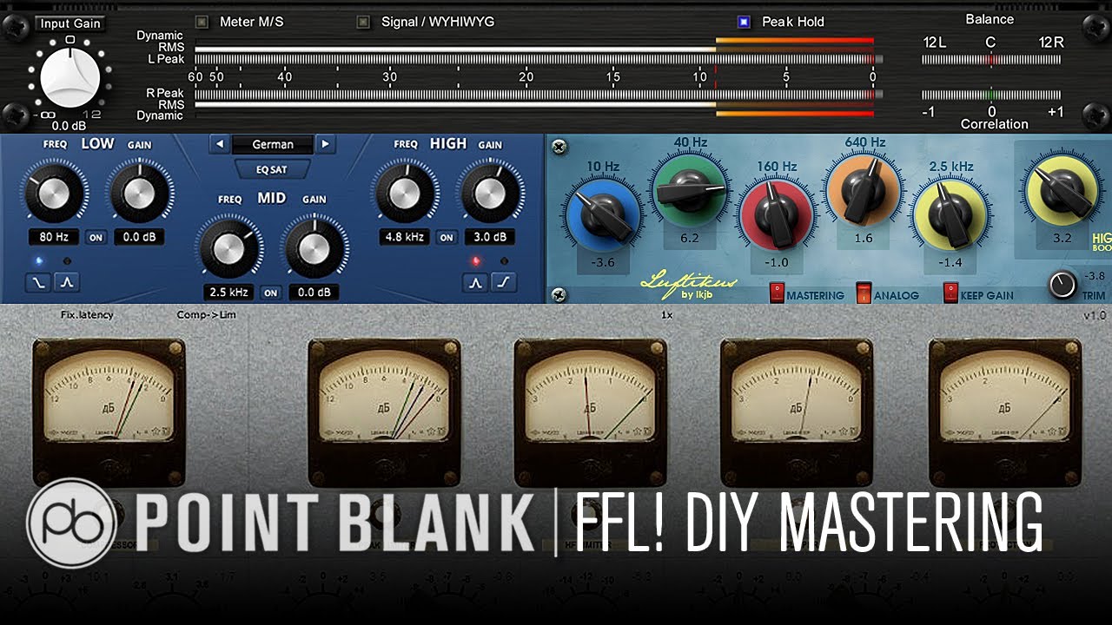Toggle the MID band ON button
This screenshot has height=625, width=1112.
pyautogui.click(x=270, y=293)
